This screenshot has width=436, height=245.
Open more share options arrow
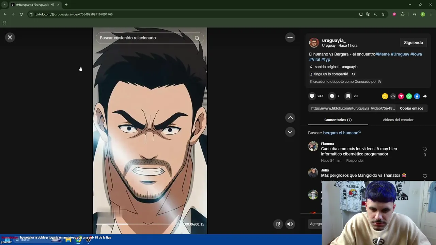click(x=425, y=96)
